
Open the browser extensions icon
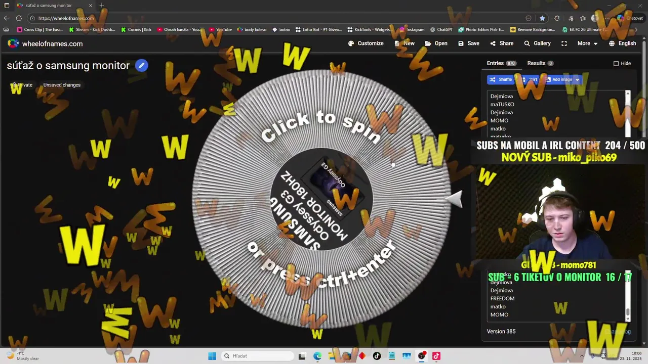(557, 18)
